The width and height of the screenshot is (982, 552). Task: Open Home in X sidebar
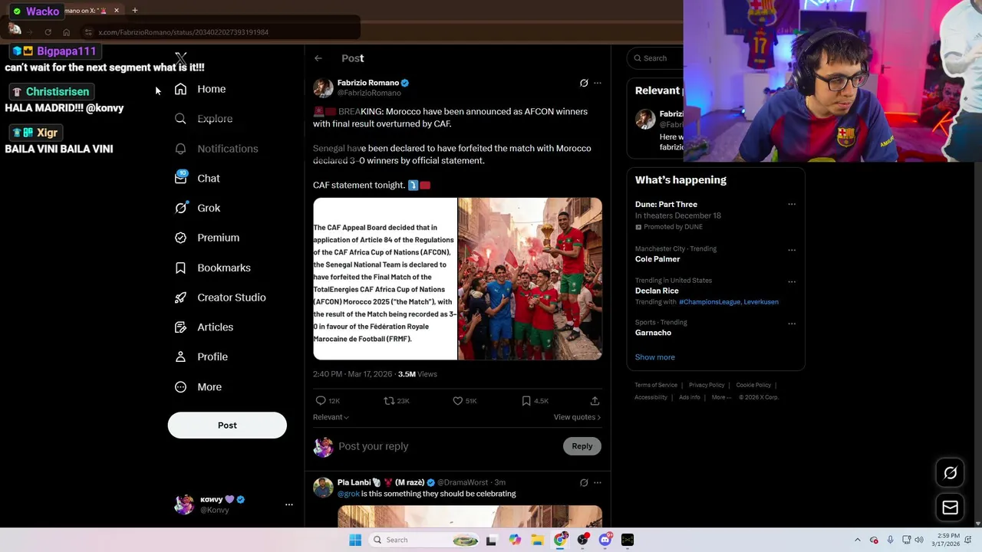[200, 89]
